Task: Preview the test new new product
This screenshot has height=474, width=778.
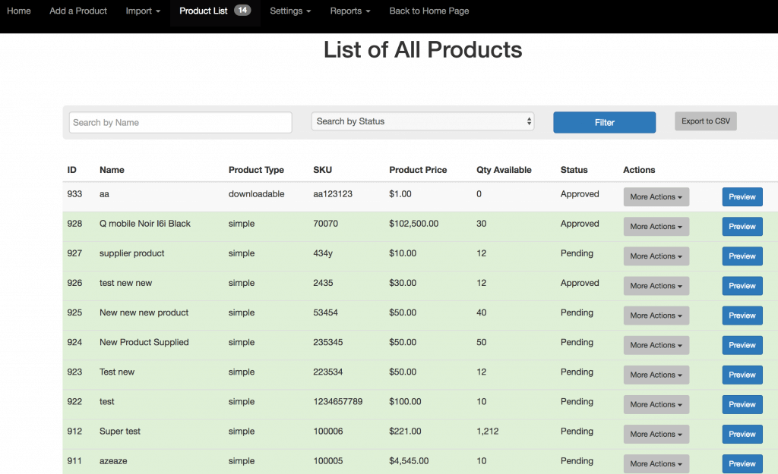Action: [x=742, y=286]
